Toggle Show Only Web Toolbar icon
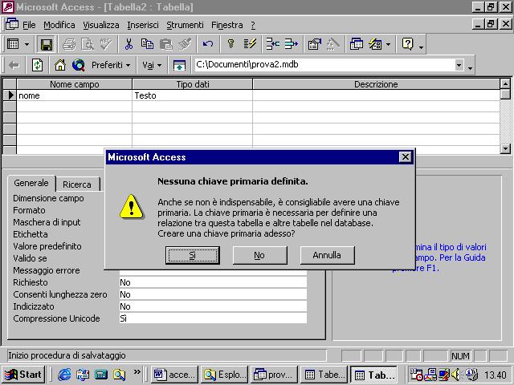 coord(179,66)
